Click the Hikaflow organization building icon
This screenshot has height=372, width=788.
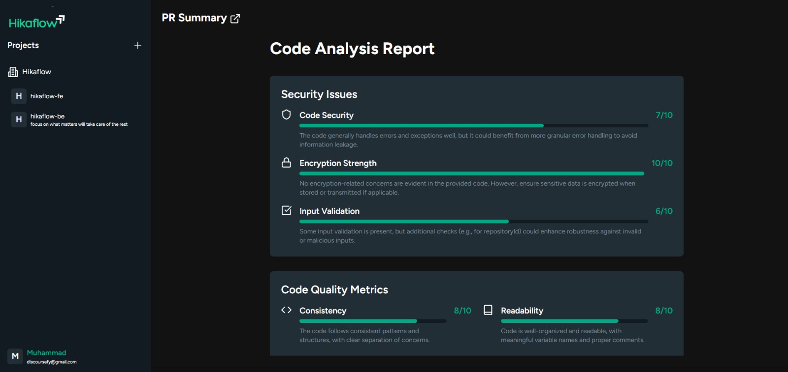coord(13,72)
